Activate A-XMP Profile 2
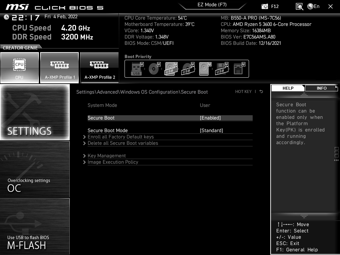The height and width of the screenshot is (255, 340). [x=100, y=68]
